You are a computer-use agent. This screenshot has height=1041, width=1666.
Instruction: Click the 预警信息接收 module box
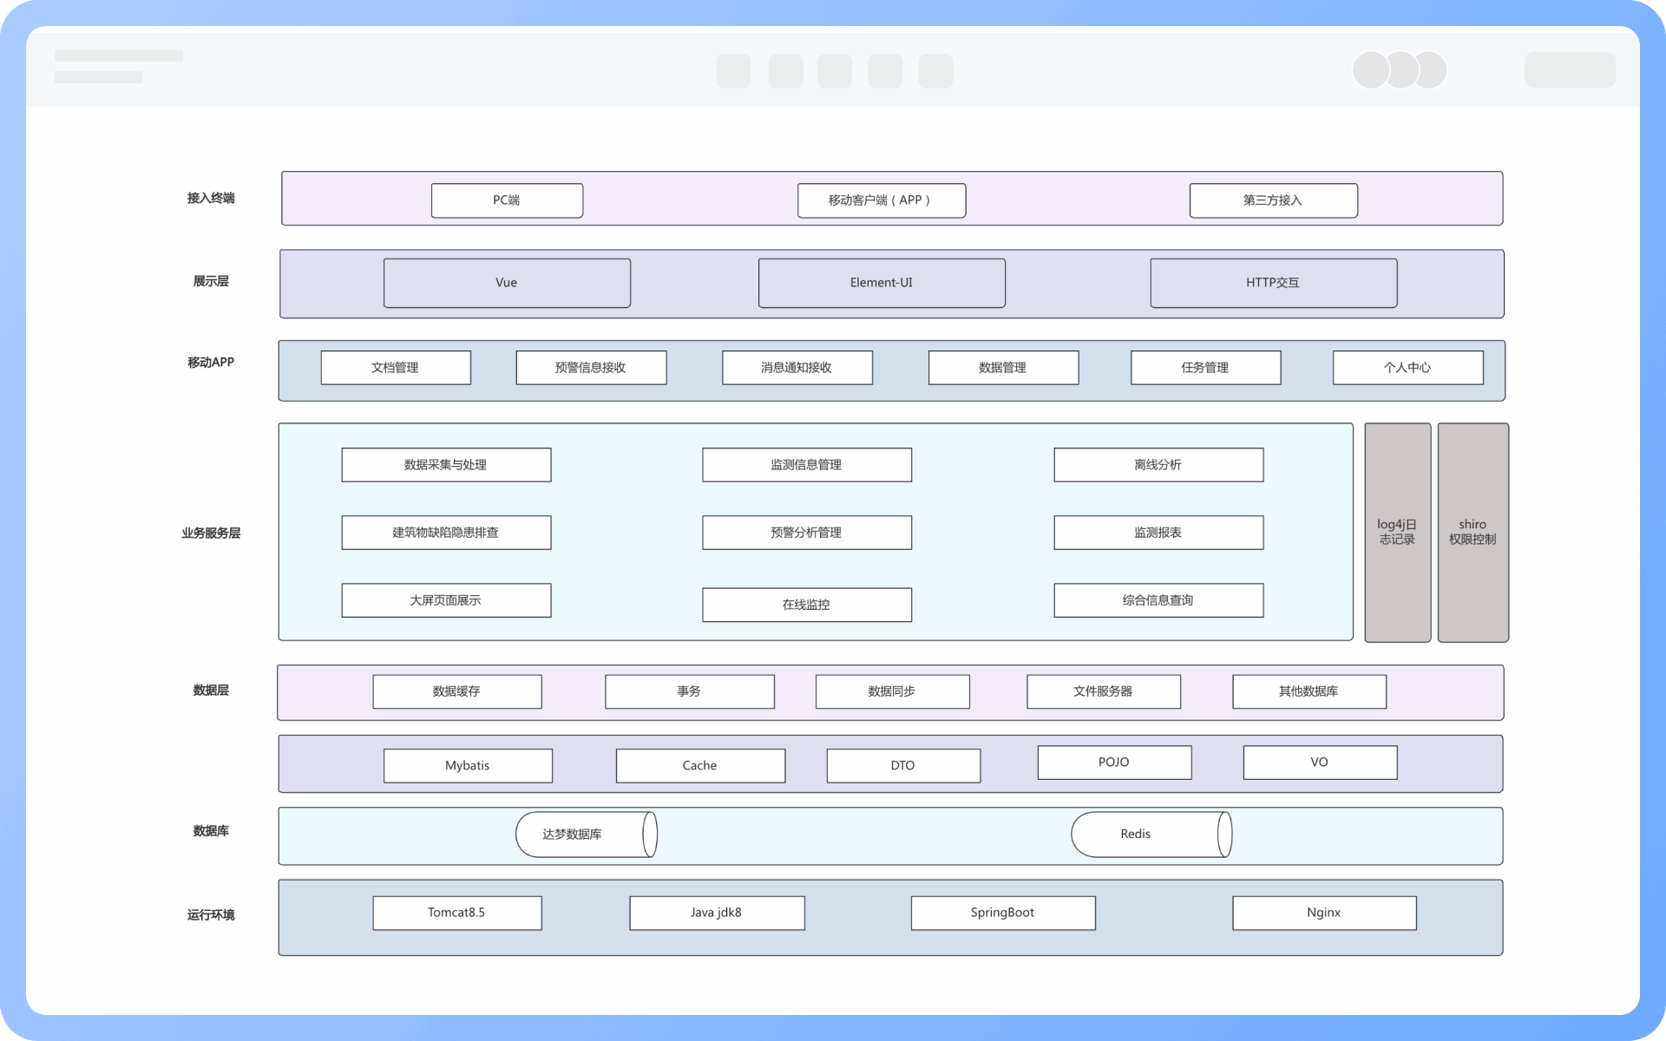[x=591, y=368]
